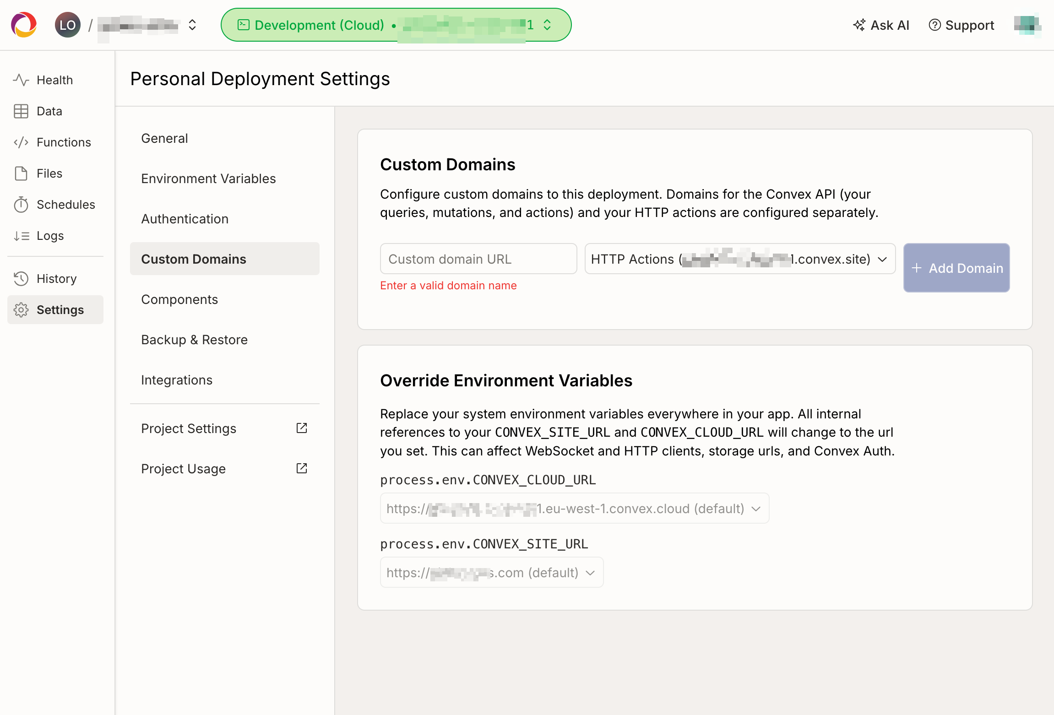Switch to Environment Variables settings tab
Viewport: 1054px width, 715px height.
coord(208,179)
